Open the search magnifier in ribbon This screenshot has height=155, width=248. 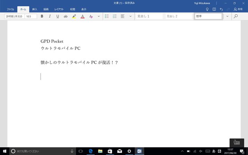(x=236, y=16)
